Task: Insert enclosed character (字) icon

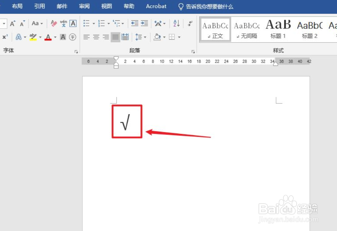Action: [x=72, y=37]
